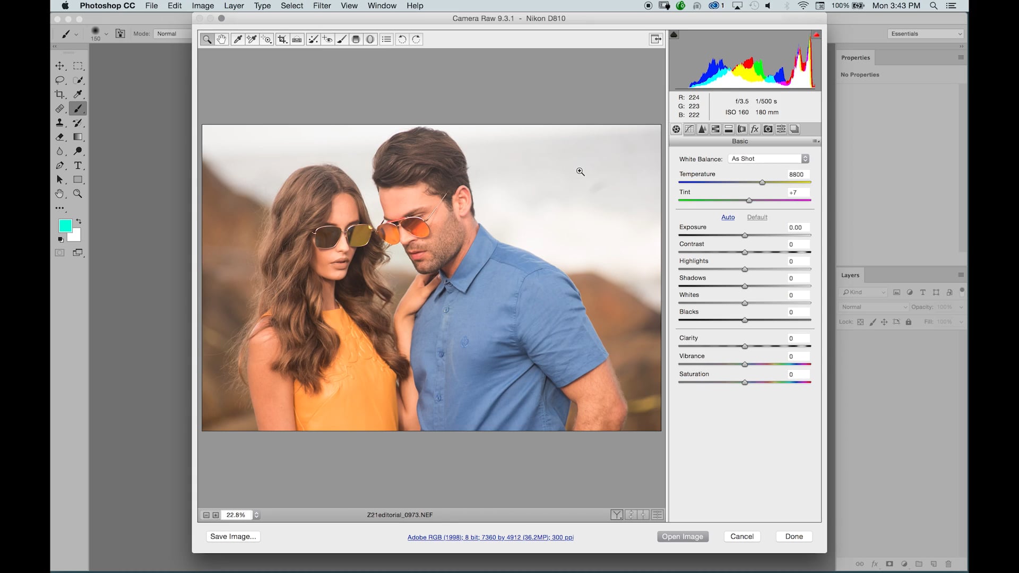Open the Effects fx panel
The height and width of the screenshot is (573, 1019).
point(755,129)
